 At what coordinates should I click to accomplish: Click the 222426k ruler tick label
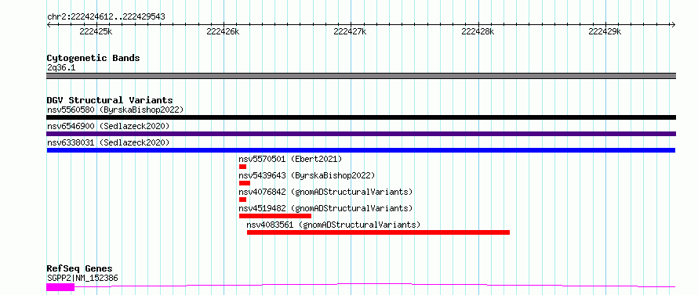pyautogui.click(x=223, y=31)
